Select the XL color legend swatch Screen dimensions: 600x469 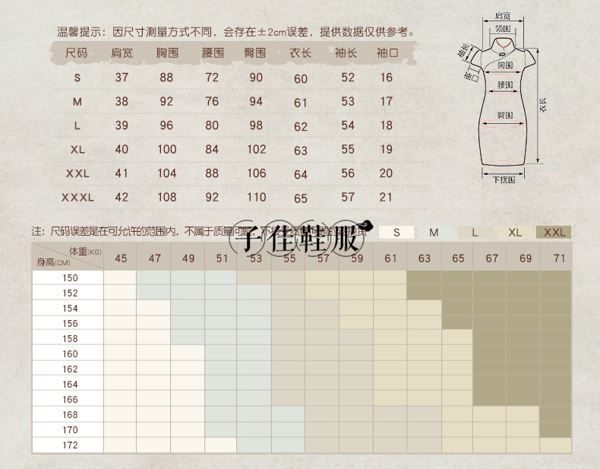515,233
